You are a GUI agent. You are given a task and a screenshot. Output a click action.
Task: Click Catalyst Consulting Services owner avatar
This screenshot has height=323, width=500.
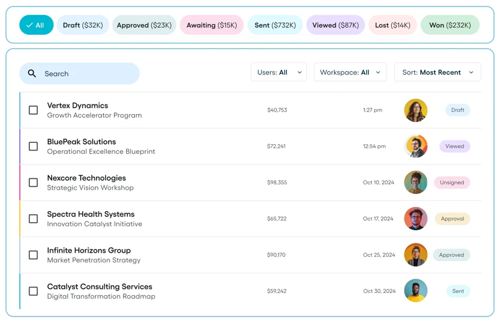(x=415, y=291)
